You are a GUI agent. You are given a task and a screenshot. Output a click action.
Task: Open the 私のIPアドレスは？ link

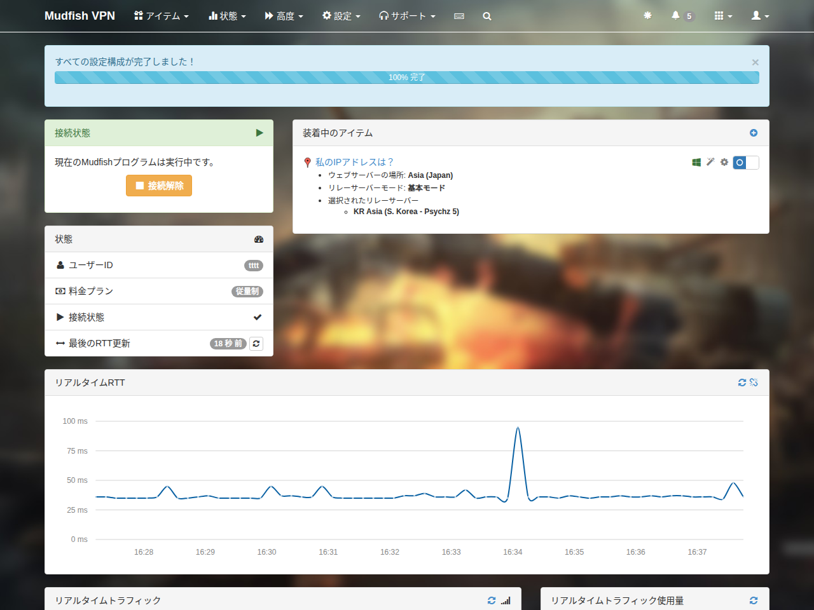[354, 162]
